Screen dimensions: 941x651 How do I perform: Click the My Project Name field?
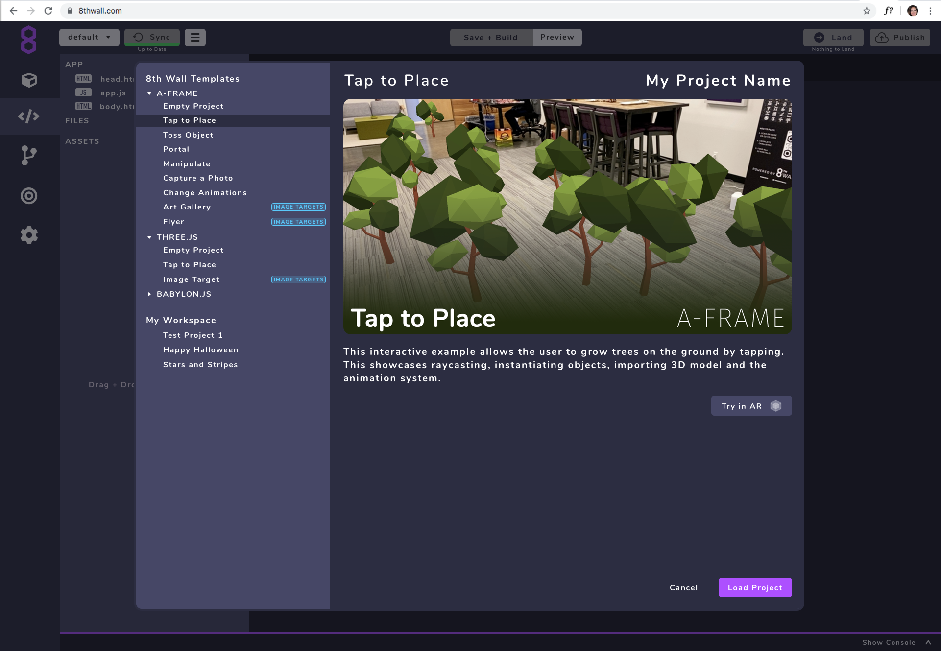pyautogui.click(x=718, y=80)
